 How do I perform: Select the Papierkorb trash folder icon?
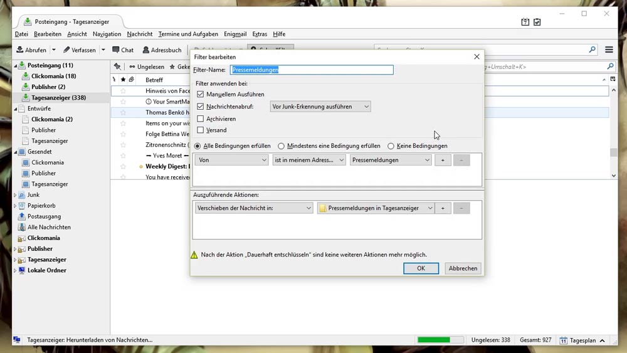[22, 206]
